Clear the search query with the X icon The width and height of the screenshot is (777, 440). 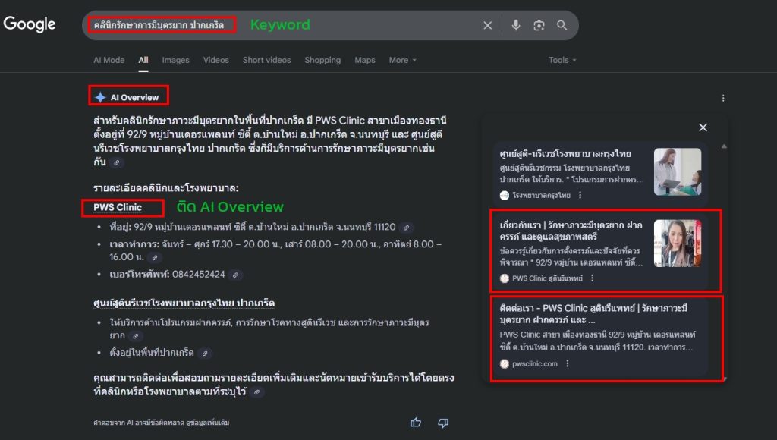coord(488,25)
